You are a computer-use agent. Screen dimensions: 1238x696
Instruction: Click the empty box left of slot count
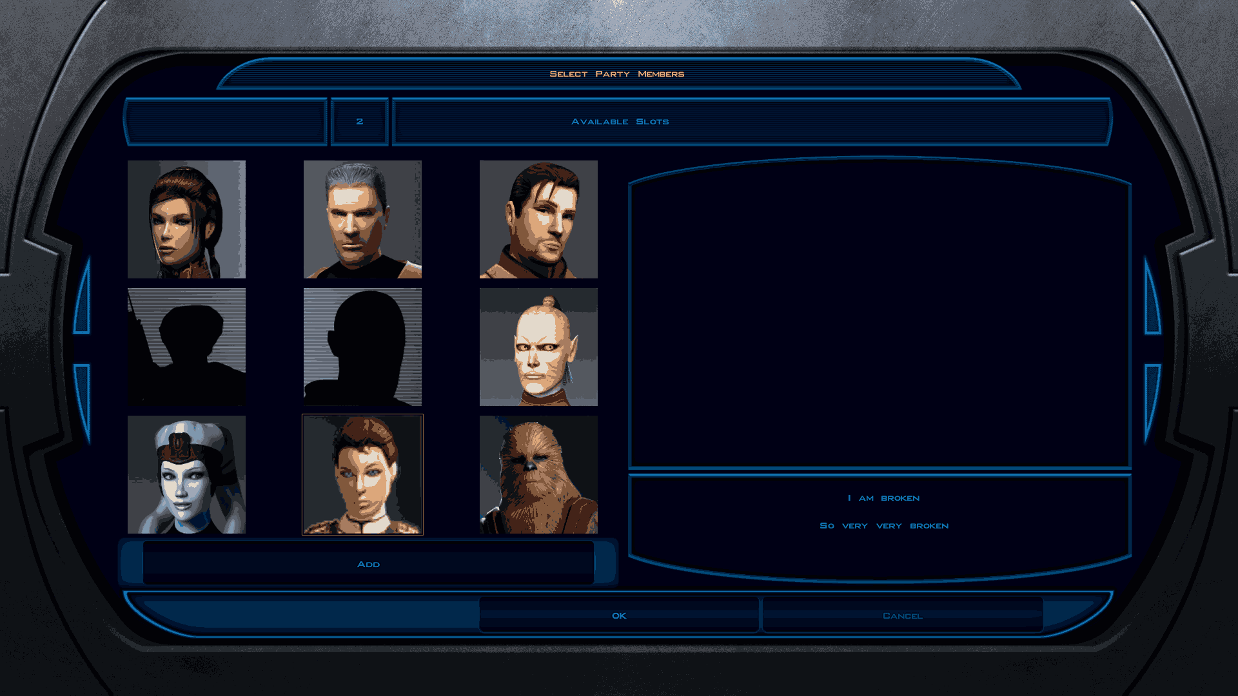[226, 121]
